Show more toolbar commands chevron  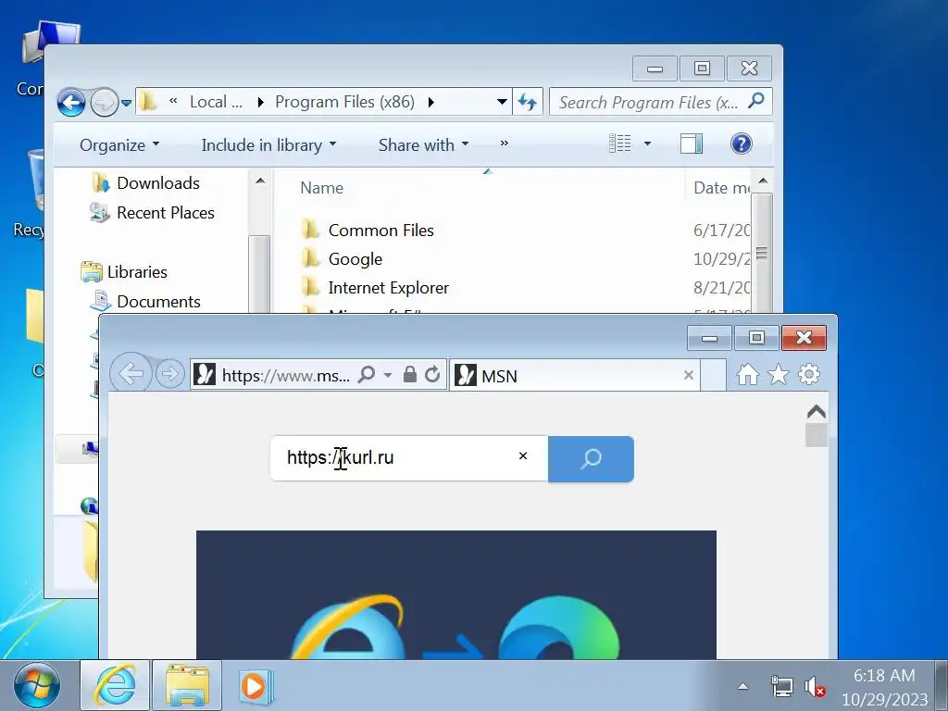click(505, 143)
